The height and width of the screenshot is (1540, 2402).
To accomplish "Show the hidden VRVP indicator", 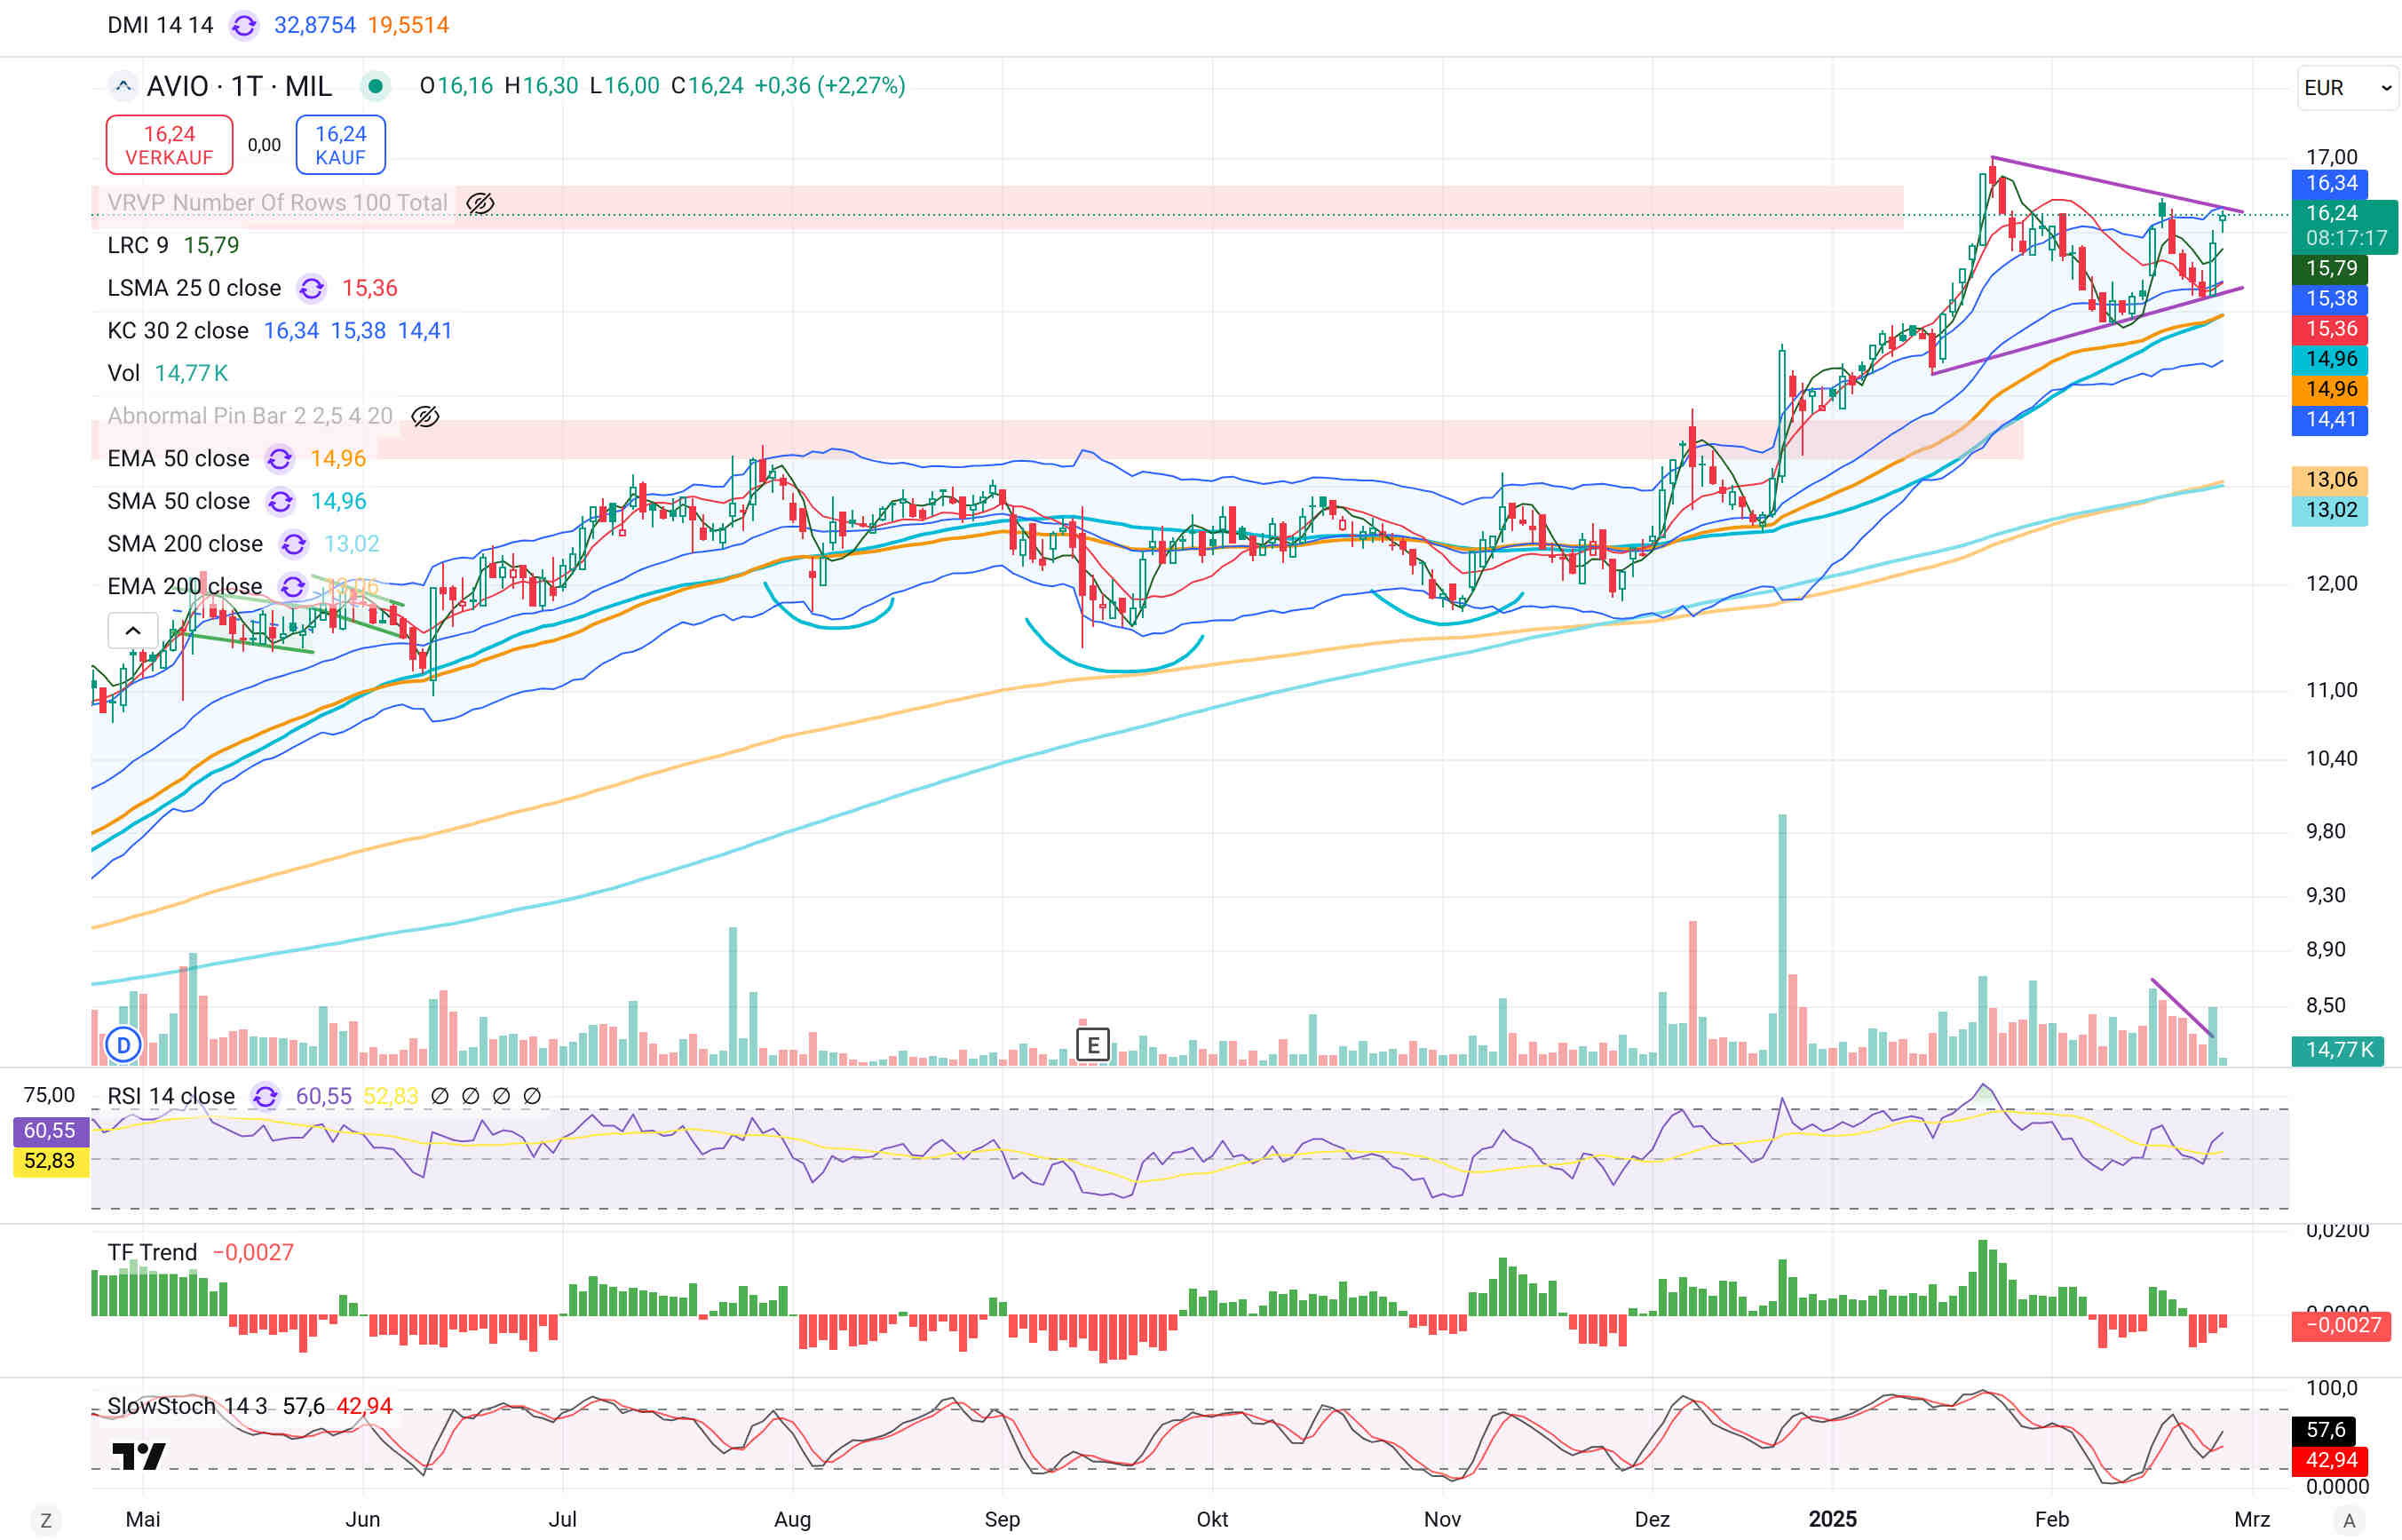I will click(x=480, y=203).
